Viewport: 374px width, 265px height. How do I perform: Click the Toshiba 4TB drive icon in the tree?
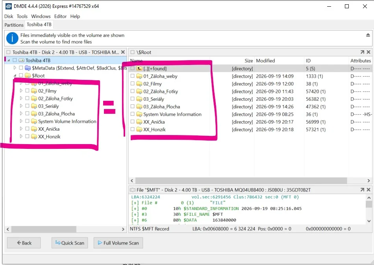22,60
